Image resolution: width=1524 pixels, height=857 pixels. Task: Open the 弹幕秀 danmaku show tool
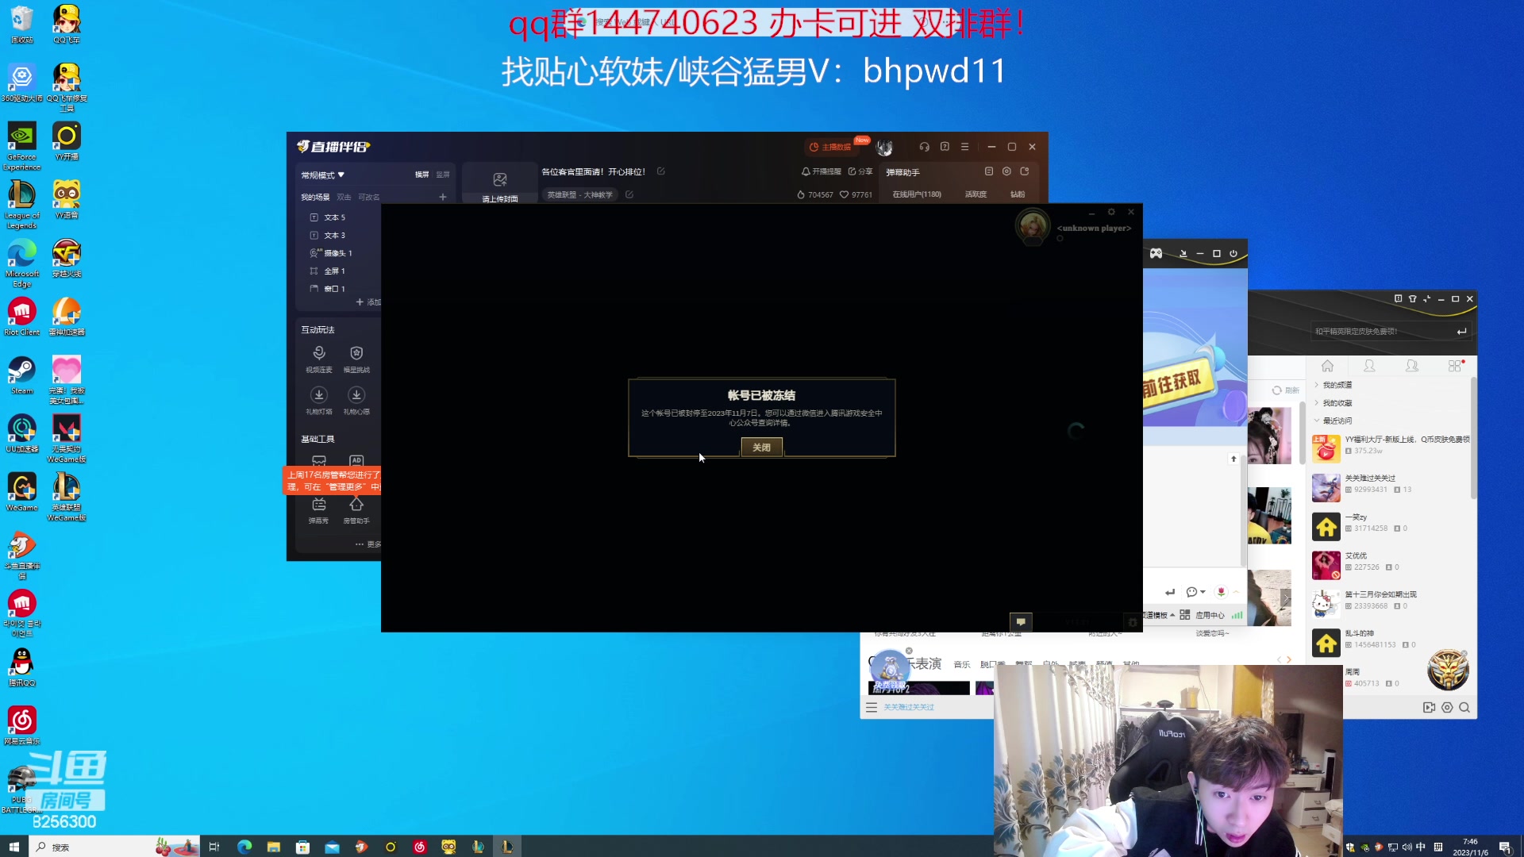point(319,509)
